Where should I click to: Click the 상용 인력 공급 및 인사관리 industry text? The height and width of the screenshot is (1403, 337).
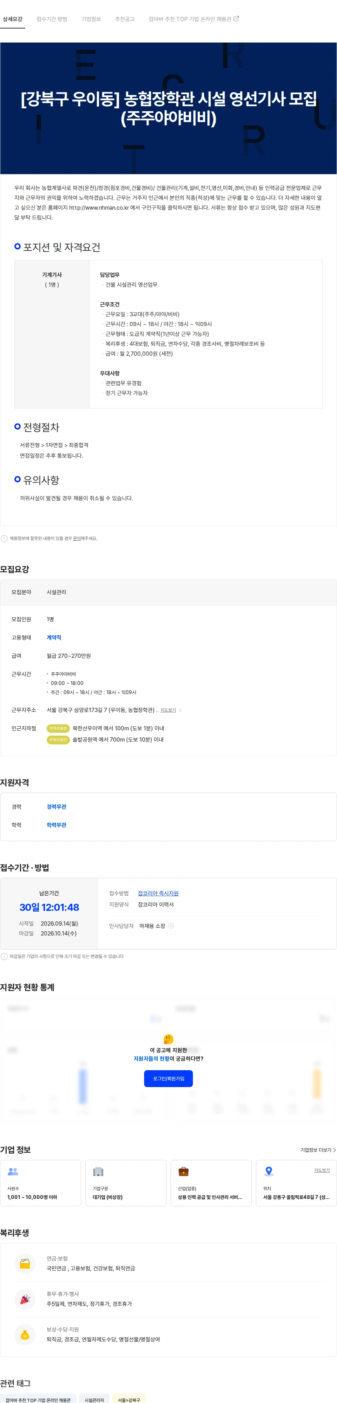[x=210, y=1197]
